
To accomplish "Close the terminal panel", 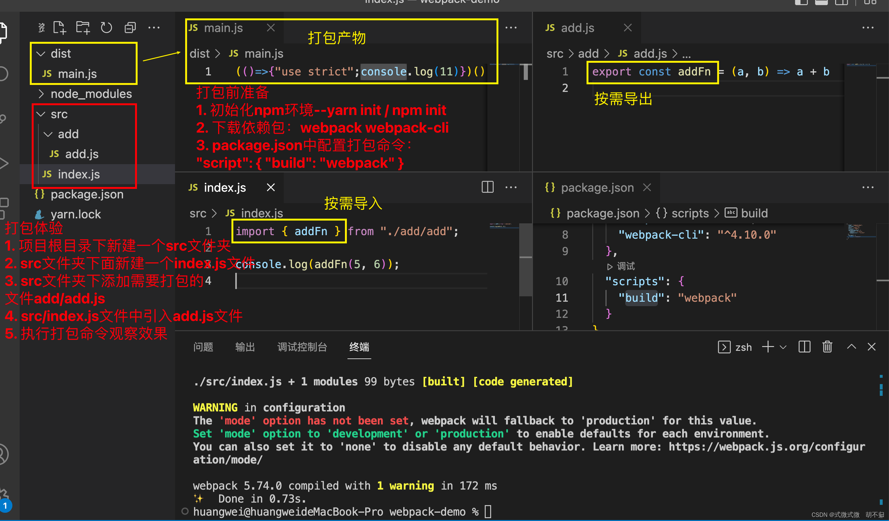I will [871, 347].
